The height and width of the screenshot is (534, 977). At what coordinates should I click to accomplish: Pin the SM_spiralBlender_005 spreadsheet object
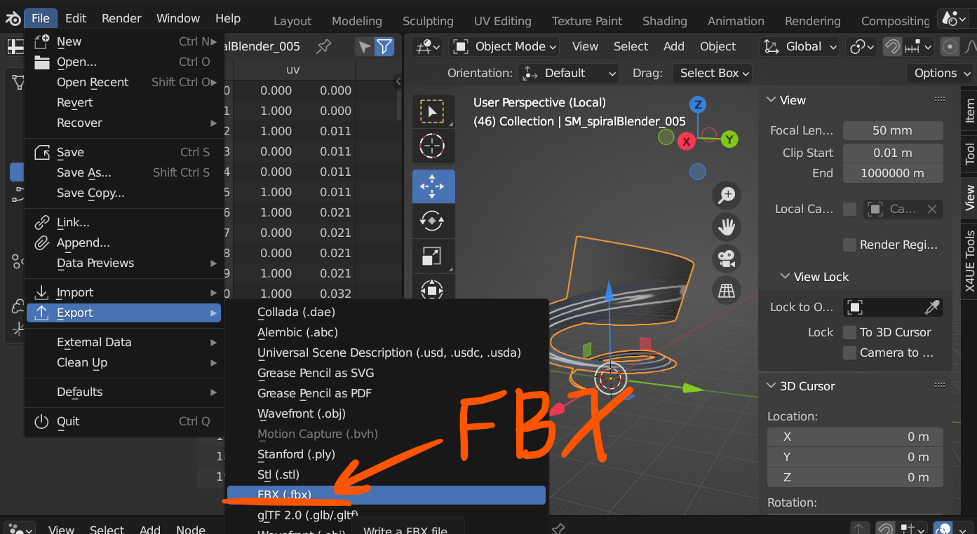(x=323, y=46)
